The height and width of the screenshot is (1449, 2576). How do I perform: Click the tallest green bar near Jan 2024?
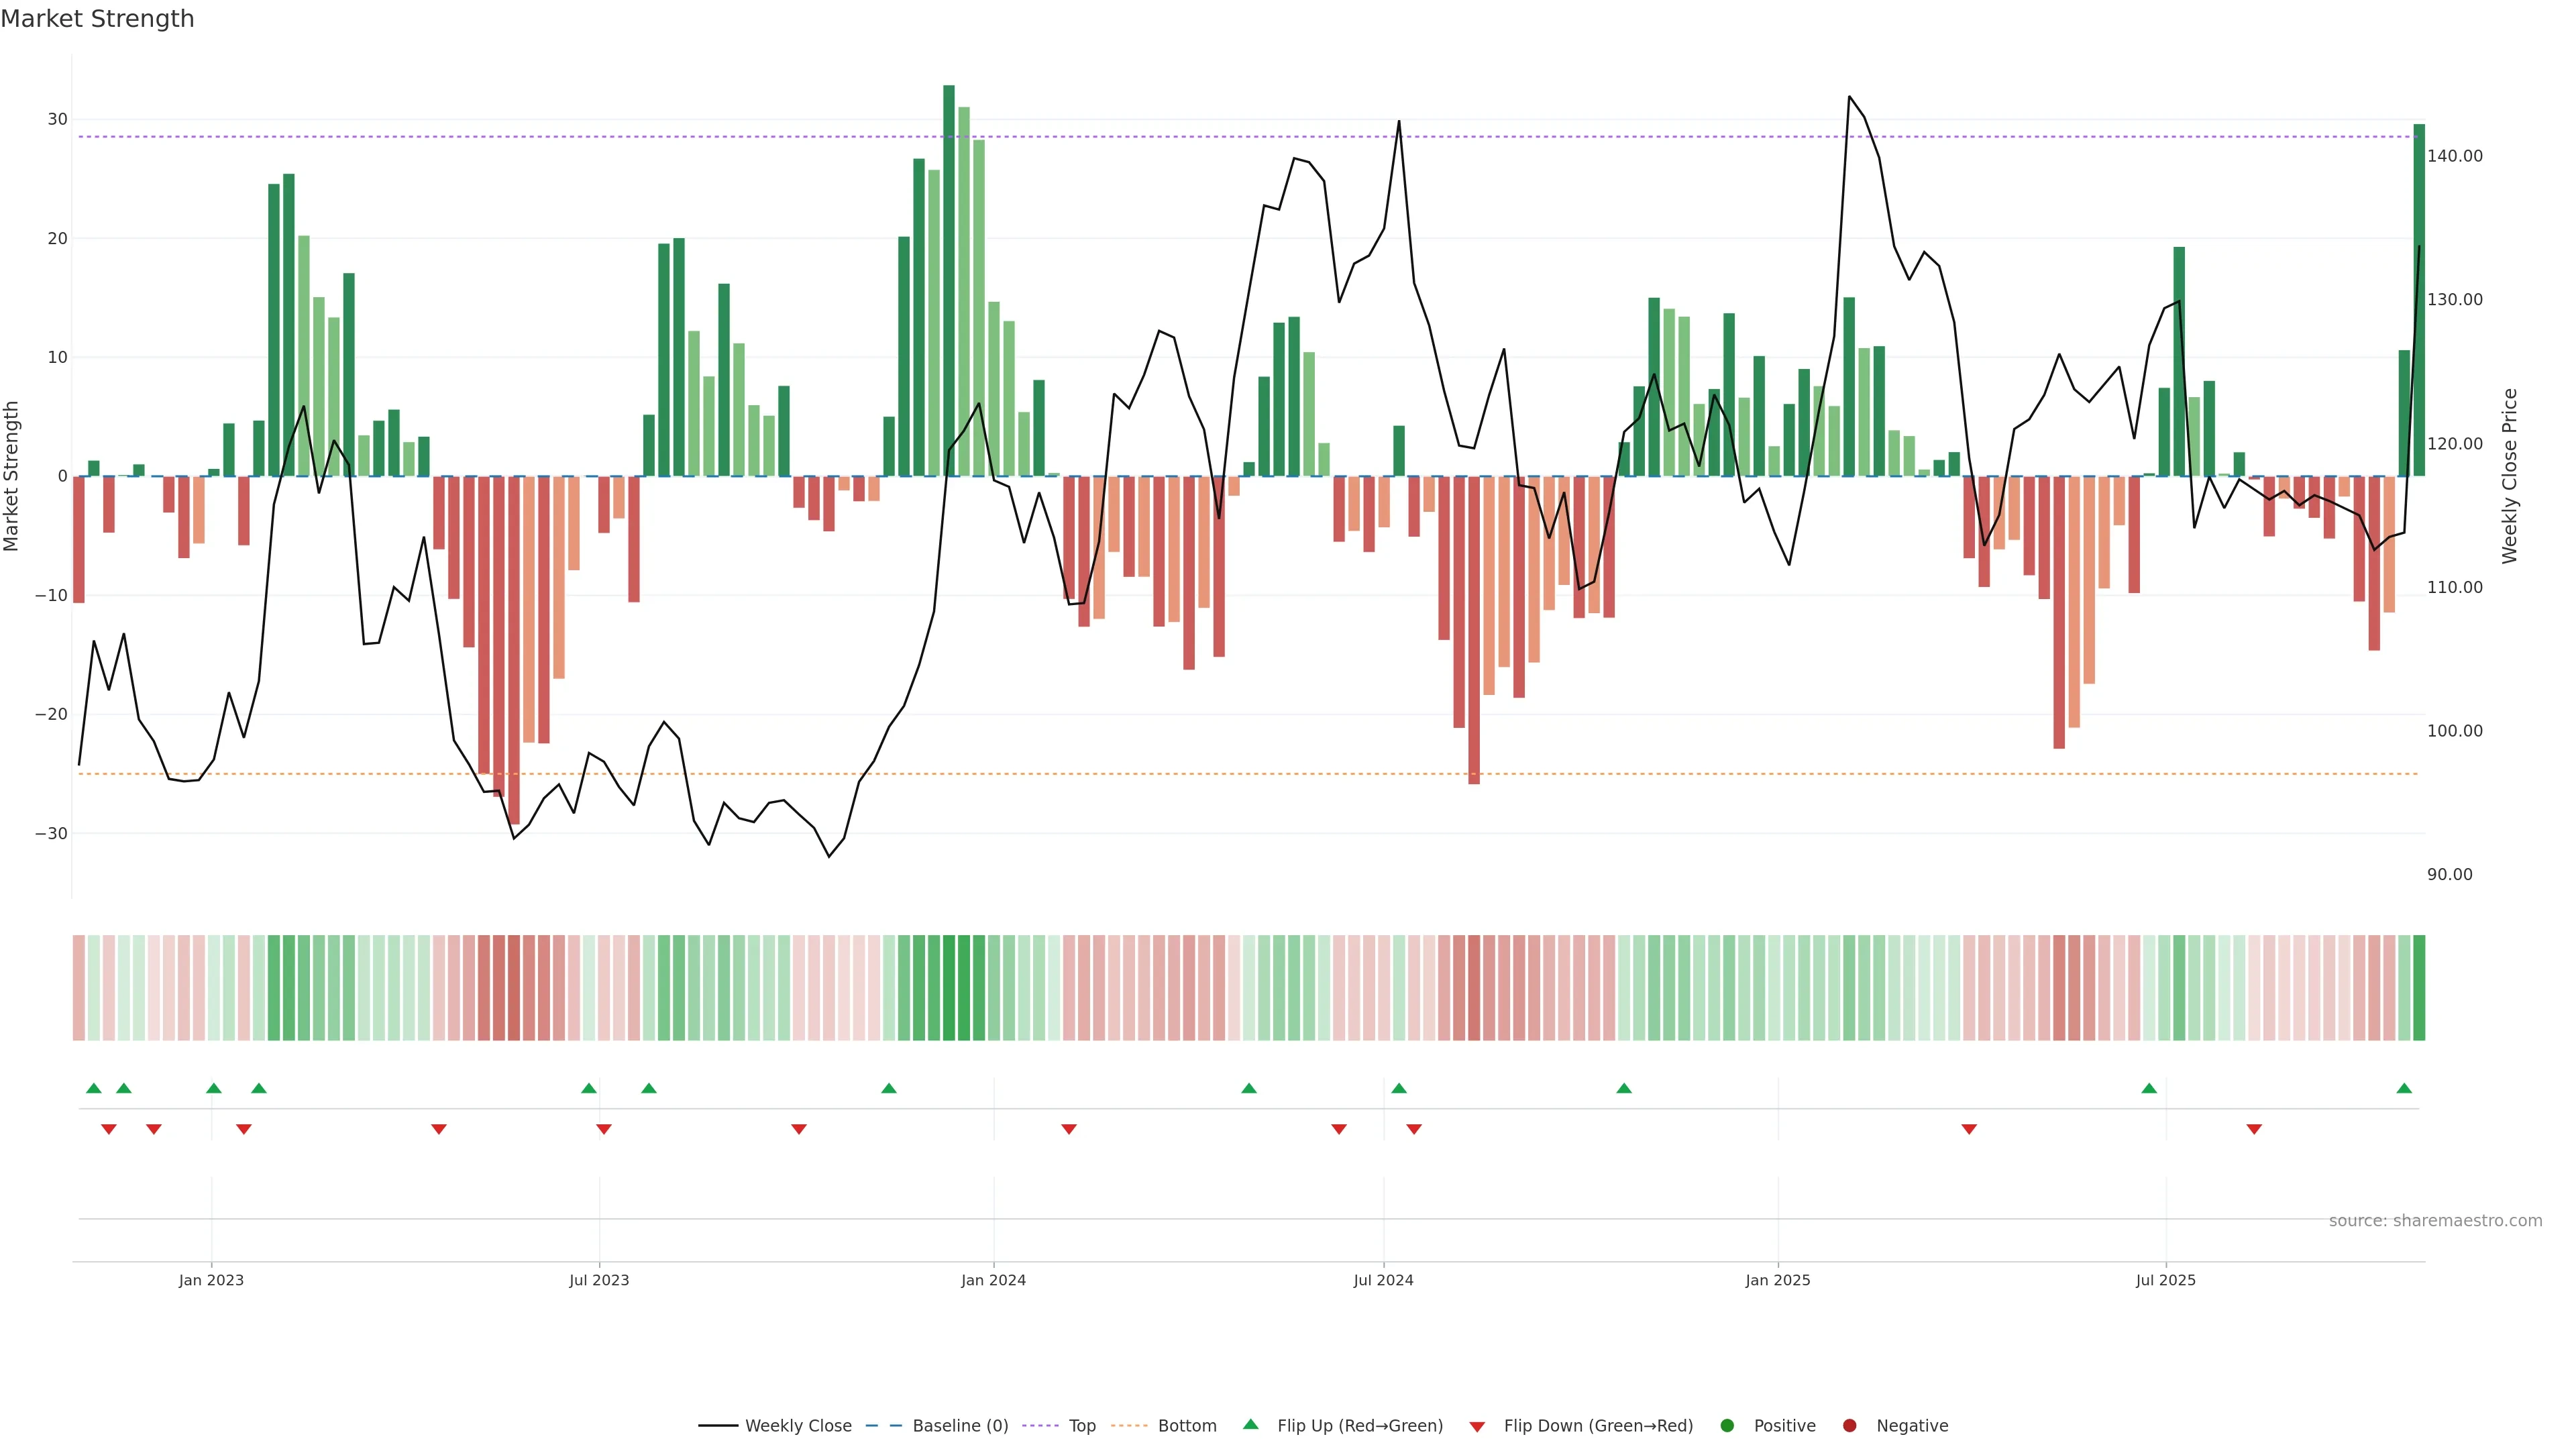pyautogui.click(x=949, y=280)
